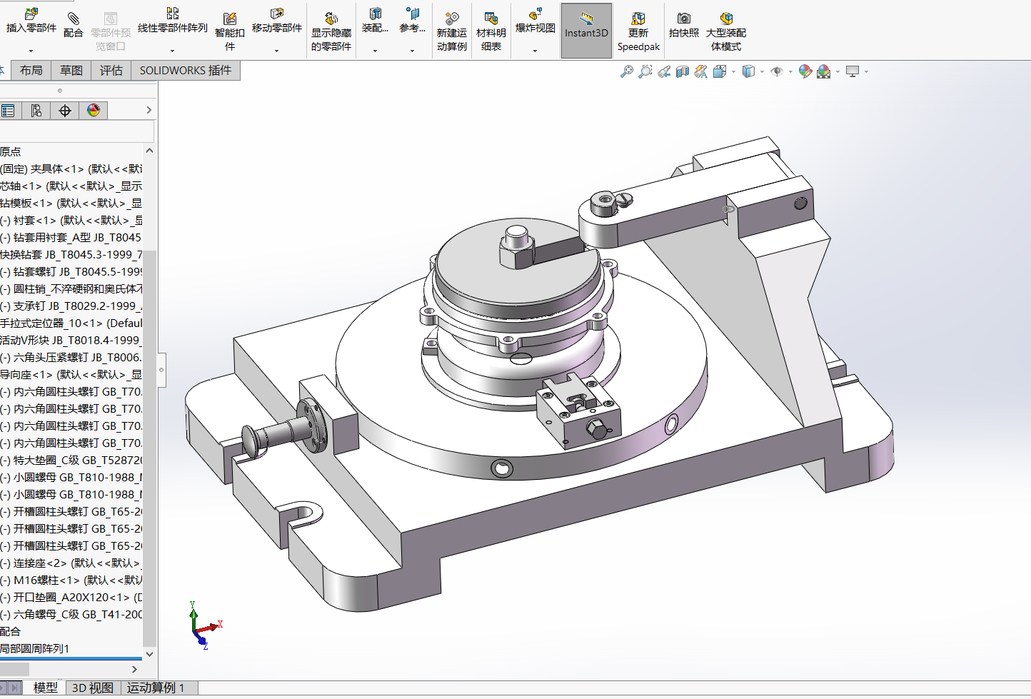Click the 装配 assembly features icon
The width and height of the screenshot is (1031, 699).
tap(375, 14)
